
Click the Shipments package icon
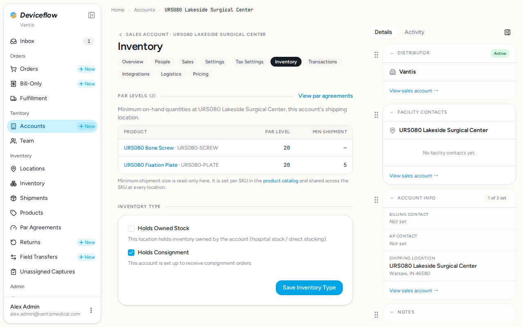(x=13, y=198)
